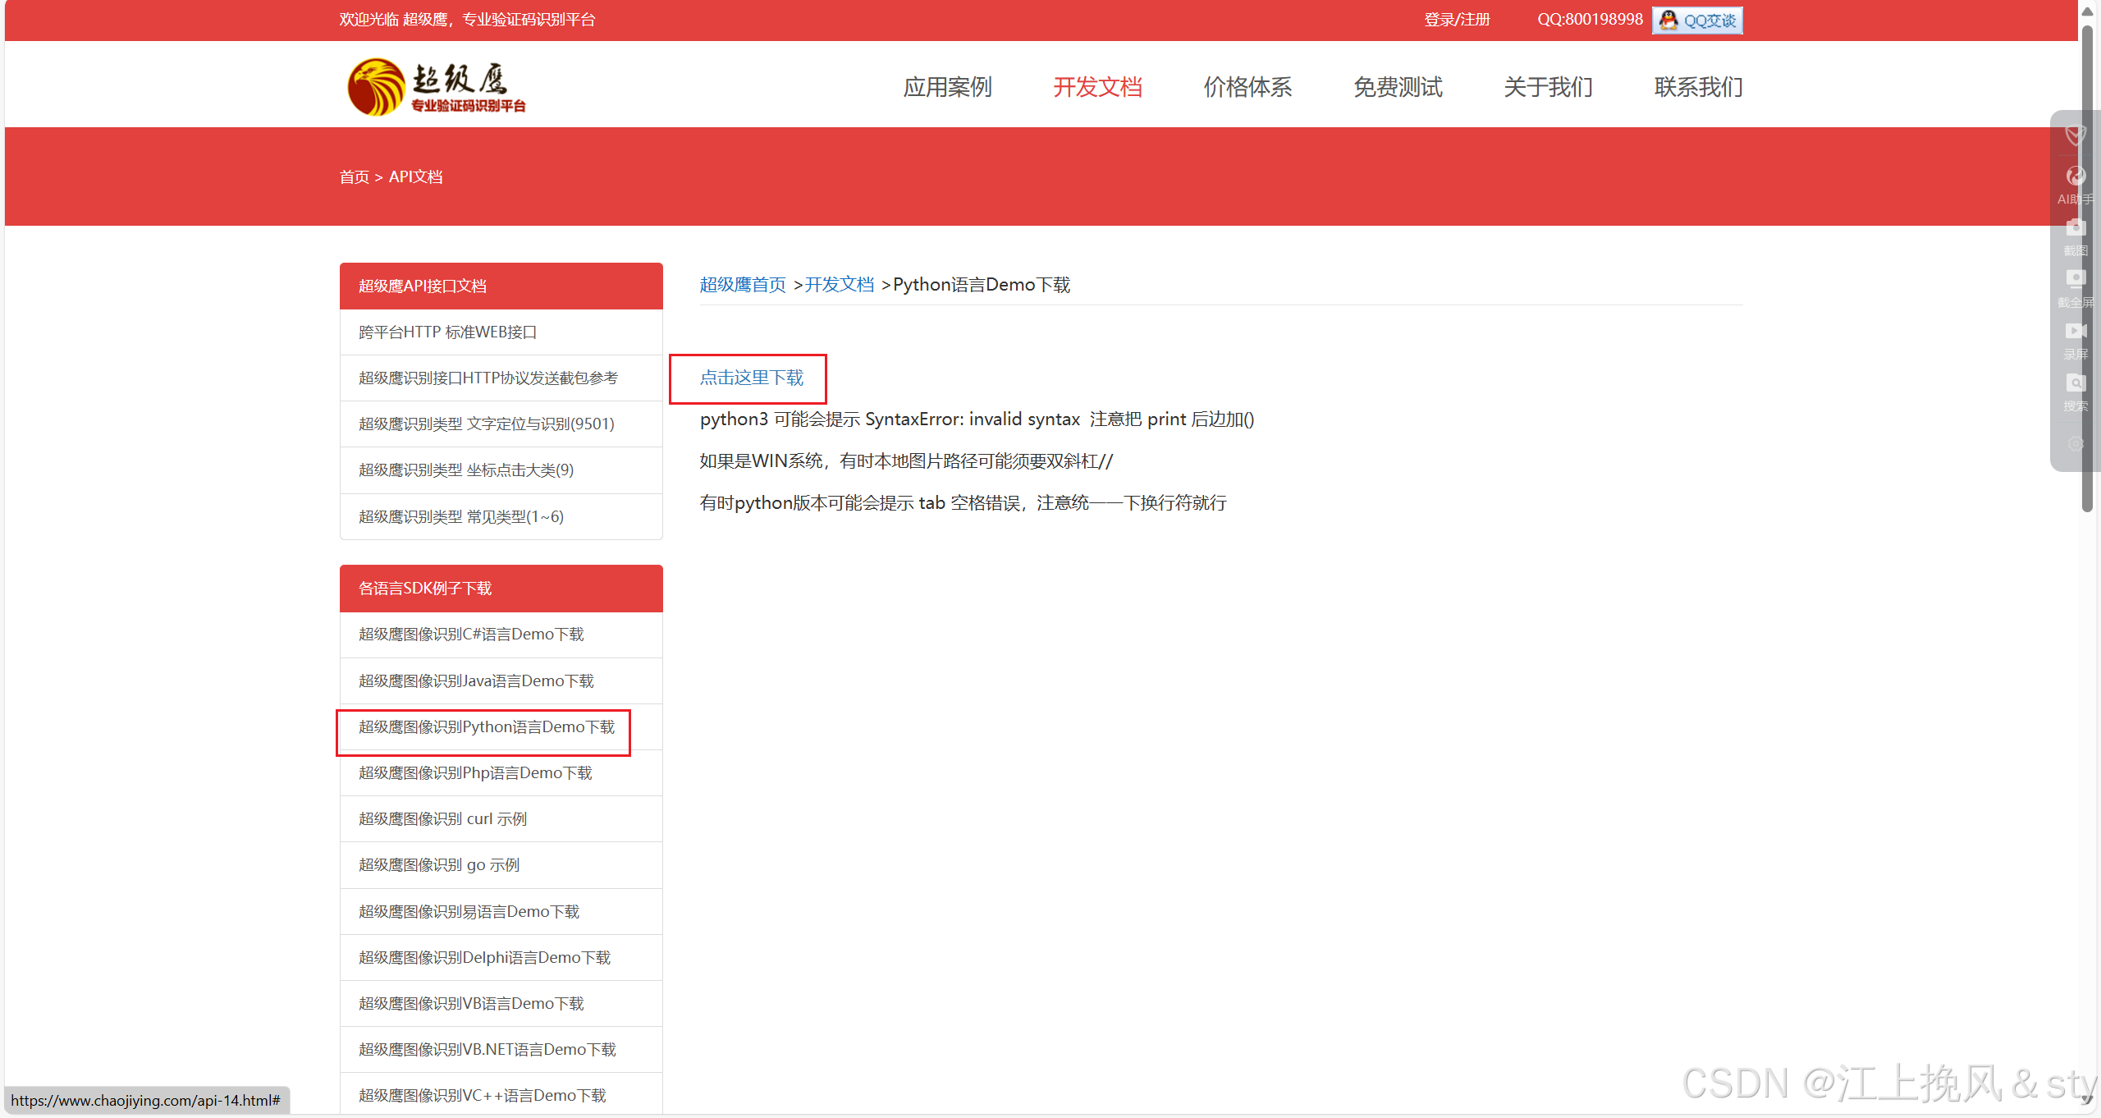Click scrollbar up arrow
Viewport: 2101px width, 1118px height.
pos(2087,11)
